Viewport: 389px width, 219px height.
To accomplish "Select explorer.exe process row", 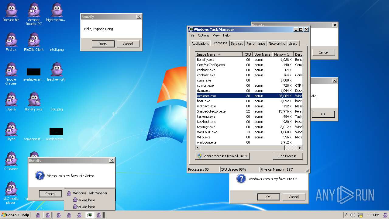I will [x=249, y=96].
